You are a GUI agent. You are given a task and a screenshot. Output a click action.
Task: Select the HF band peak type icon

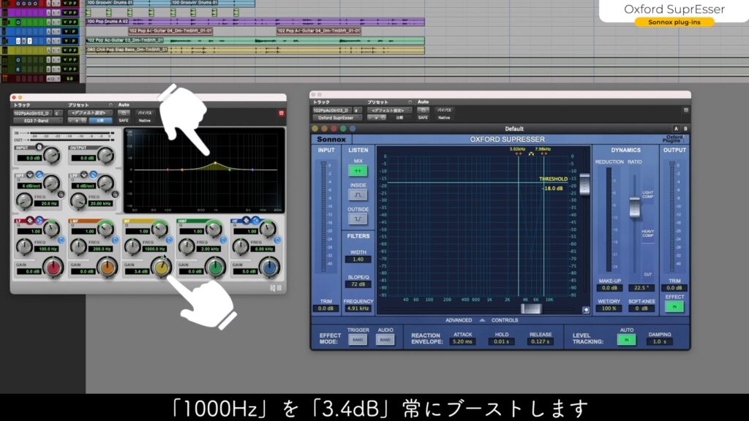(246, 220)
